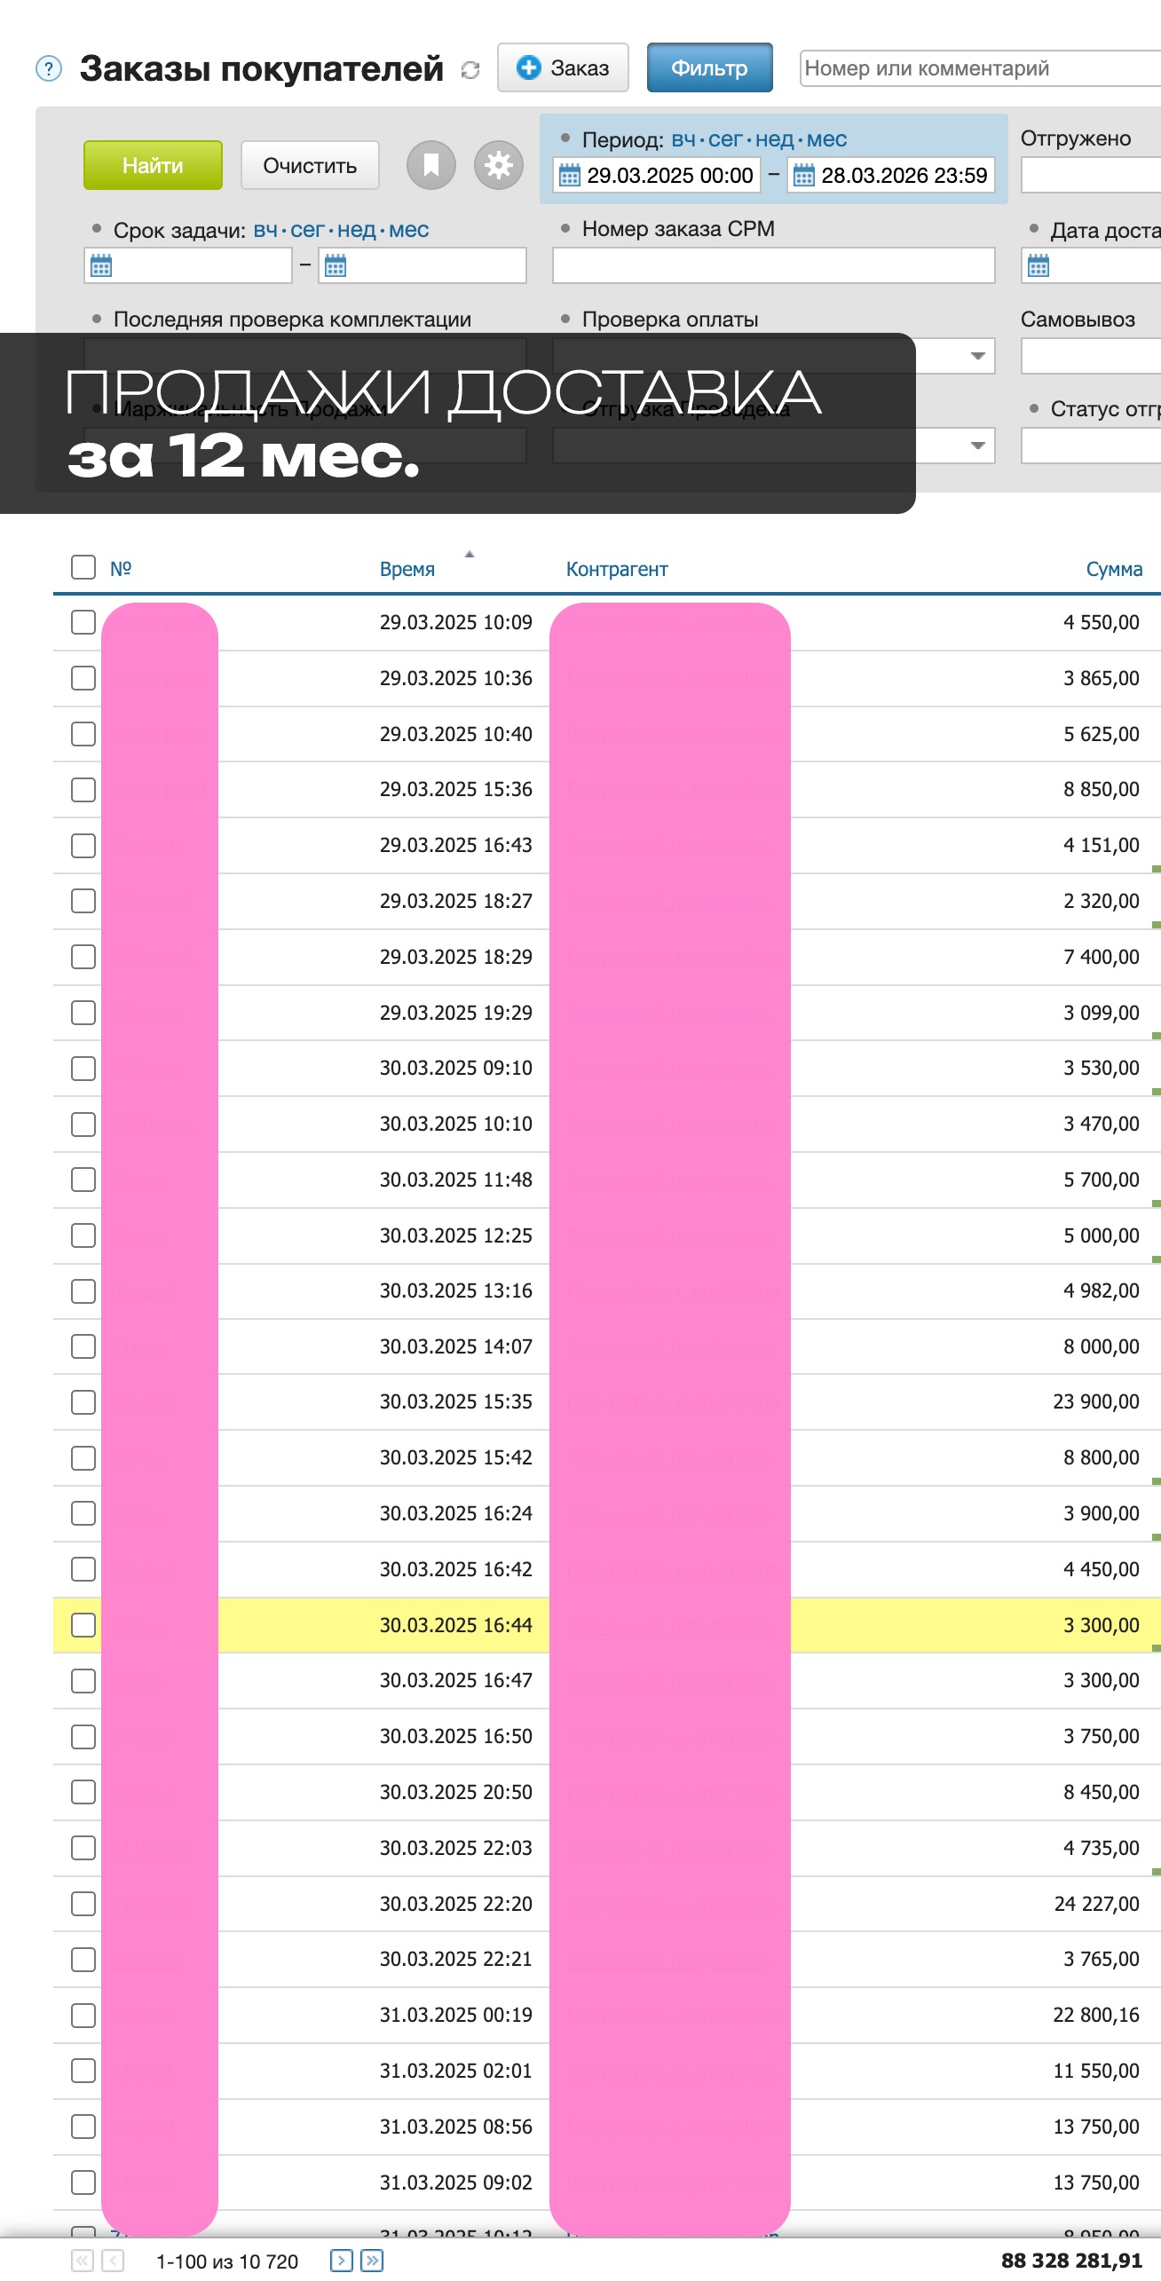
Task: Expand the Отгрузка проведена dropdown
Action: [x=977, y=446]
